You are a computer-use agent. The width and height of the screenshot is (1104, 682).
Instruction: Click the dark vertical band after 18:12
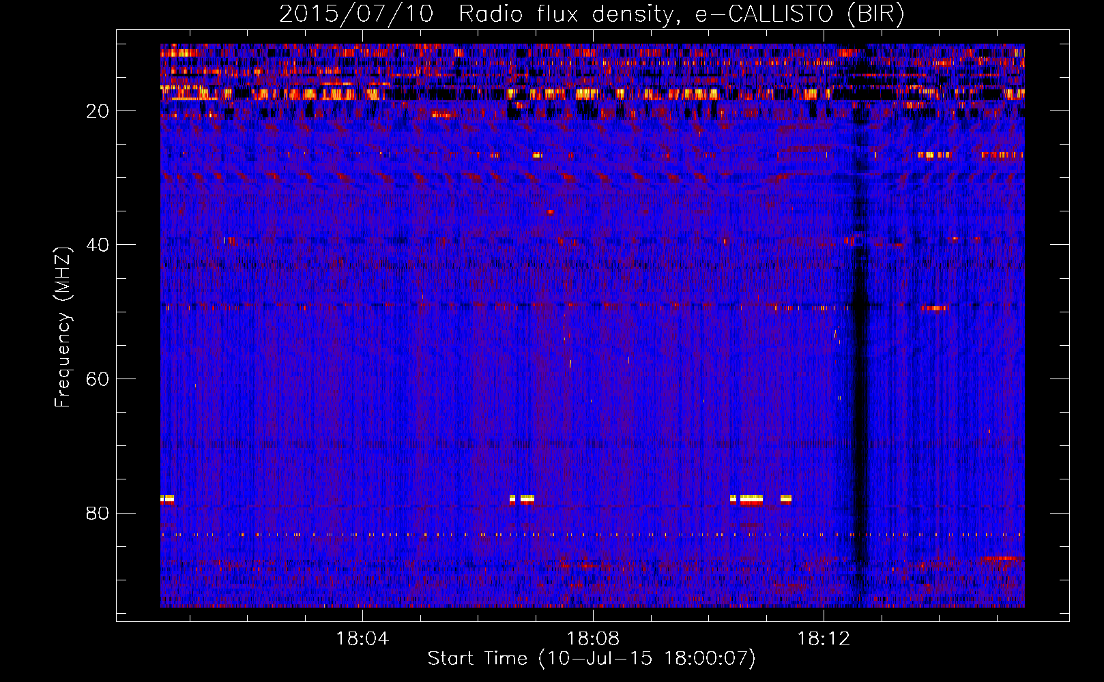(859, 326)
